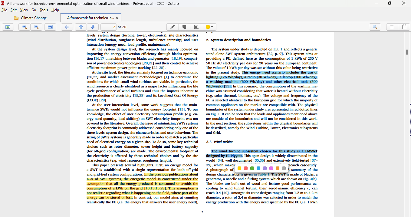Viewport: 411px width, 217px height.
Task: Pick the blue highlight color swatch
Action: (258, 168)
